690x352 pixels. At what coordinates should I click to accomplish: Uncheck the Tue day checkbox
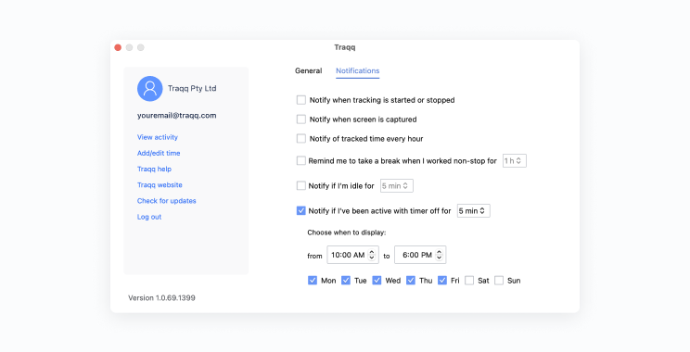pos(346,281)
